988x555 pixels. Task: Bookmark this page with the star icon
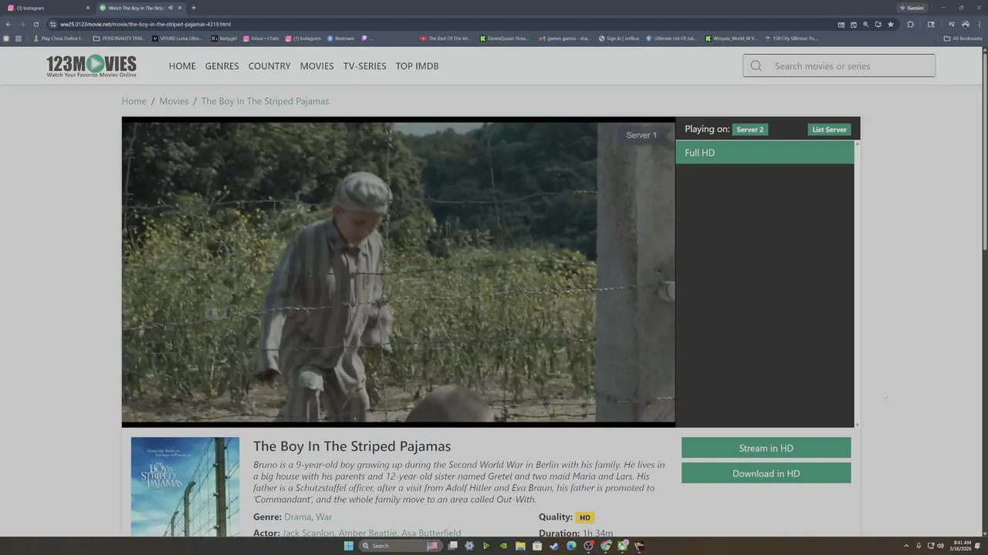click(x=891, y=24)
